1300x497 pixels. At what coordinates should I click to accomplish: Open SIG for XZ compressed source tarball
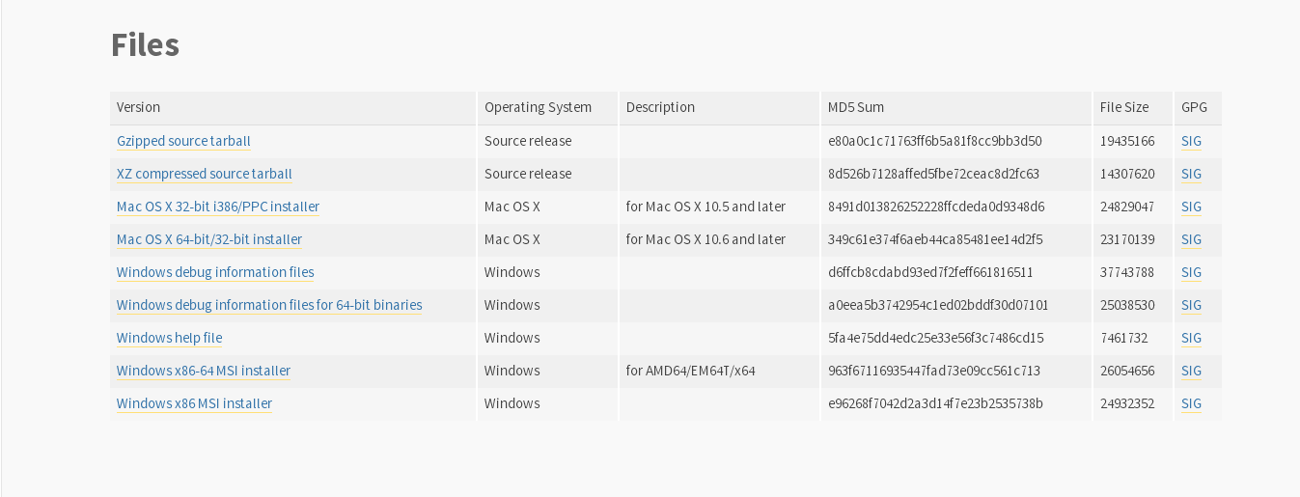coord(1192,174)
